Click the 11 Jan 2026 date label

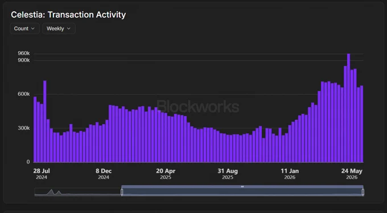(290, 174)
